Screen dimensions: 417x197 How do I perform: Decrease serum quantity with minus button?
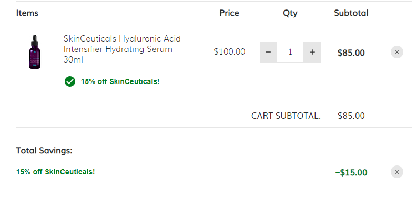point(268,52)
